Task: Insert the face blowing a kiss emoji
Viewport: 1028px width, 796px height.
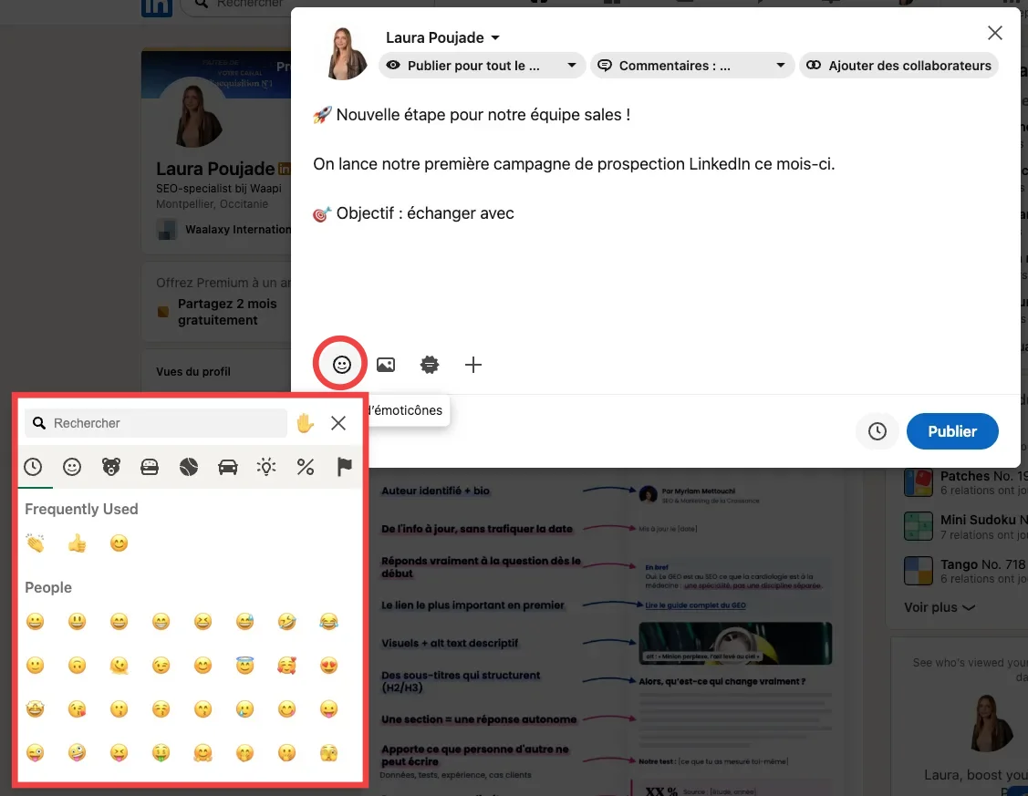Action: click(x=77, y=708)
